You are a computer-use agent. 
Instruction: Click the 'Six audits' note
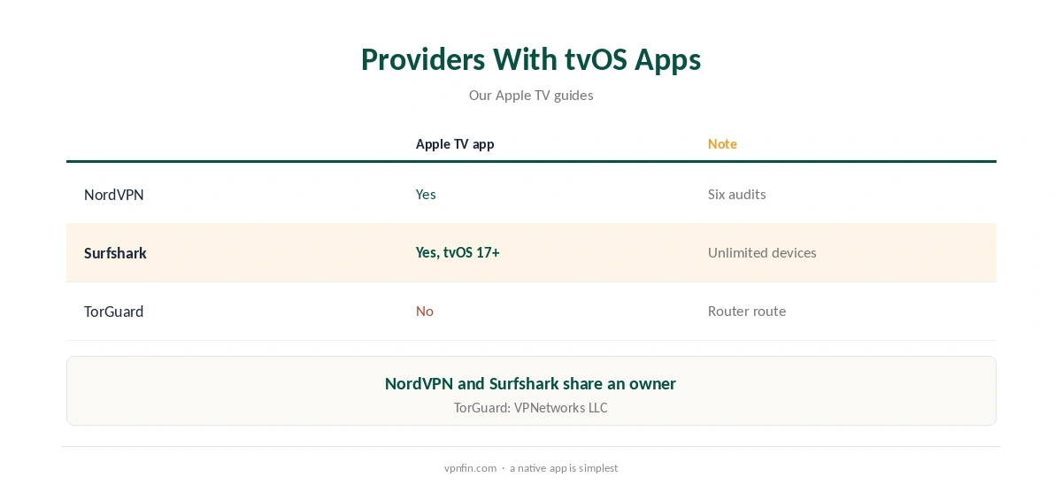coord(737,194)
